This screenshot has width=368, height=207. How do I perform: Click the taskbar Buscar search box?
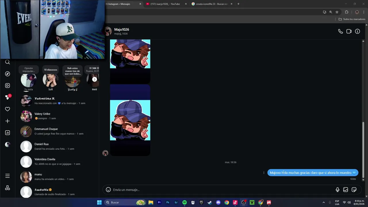tap(125, 202)
